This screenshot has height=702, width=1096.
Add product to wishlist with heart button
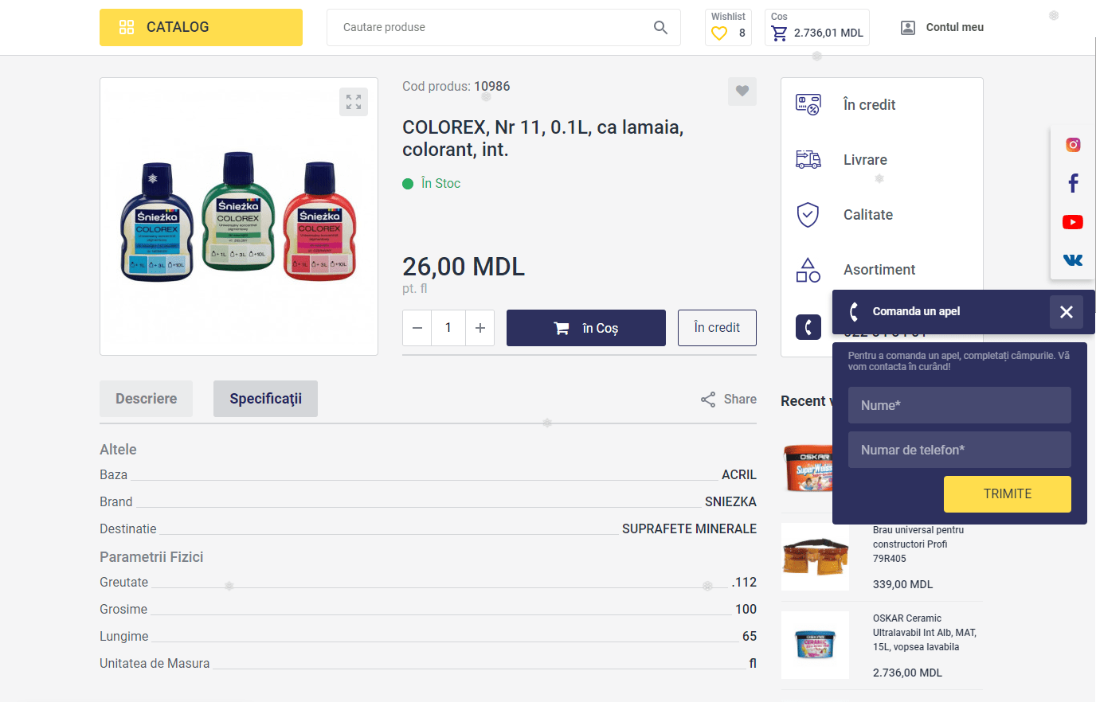pos(742,92)
